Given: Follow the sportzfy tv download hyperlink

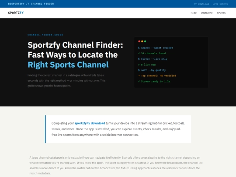Looking at the screenshot, I should coord(90,123).
